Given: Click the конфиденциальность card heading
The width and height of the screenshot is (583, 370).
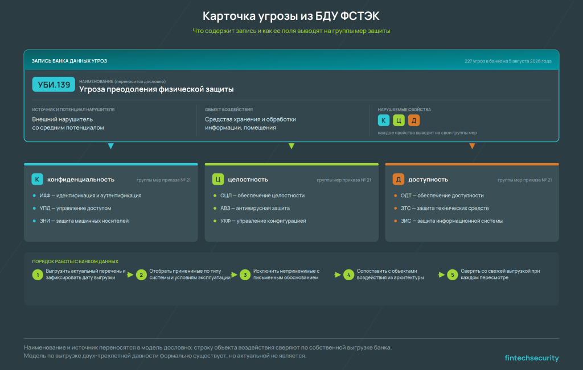Looking at the screenshot, I should [x=81, y=180].
